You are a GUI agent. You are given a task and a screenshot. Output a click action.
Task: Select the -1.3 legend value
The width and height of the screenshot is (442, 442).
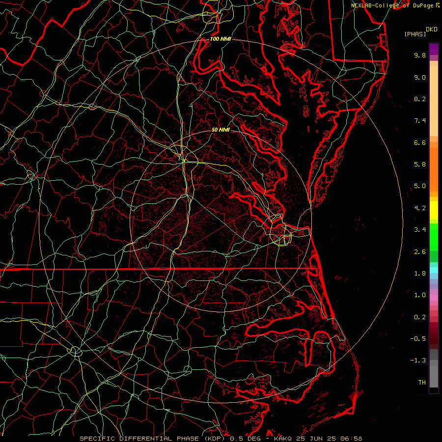[x=418, y=360]
